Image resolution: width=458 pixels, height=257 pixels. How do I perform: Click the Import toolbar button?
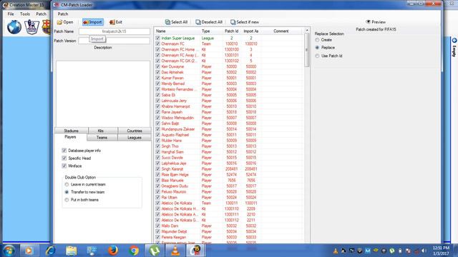click(92, 22)
